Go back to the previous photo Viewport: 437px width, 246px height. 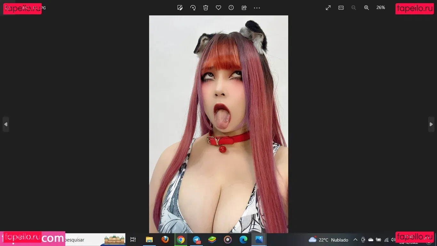[6, 124]
